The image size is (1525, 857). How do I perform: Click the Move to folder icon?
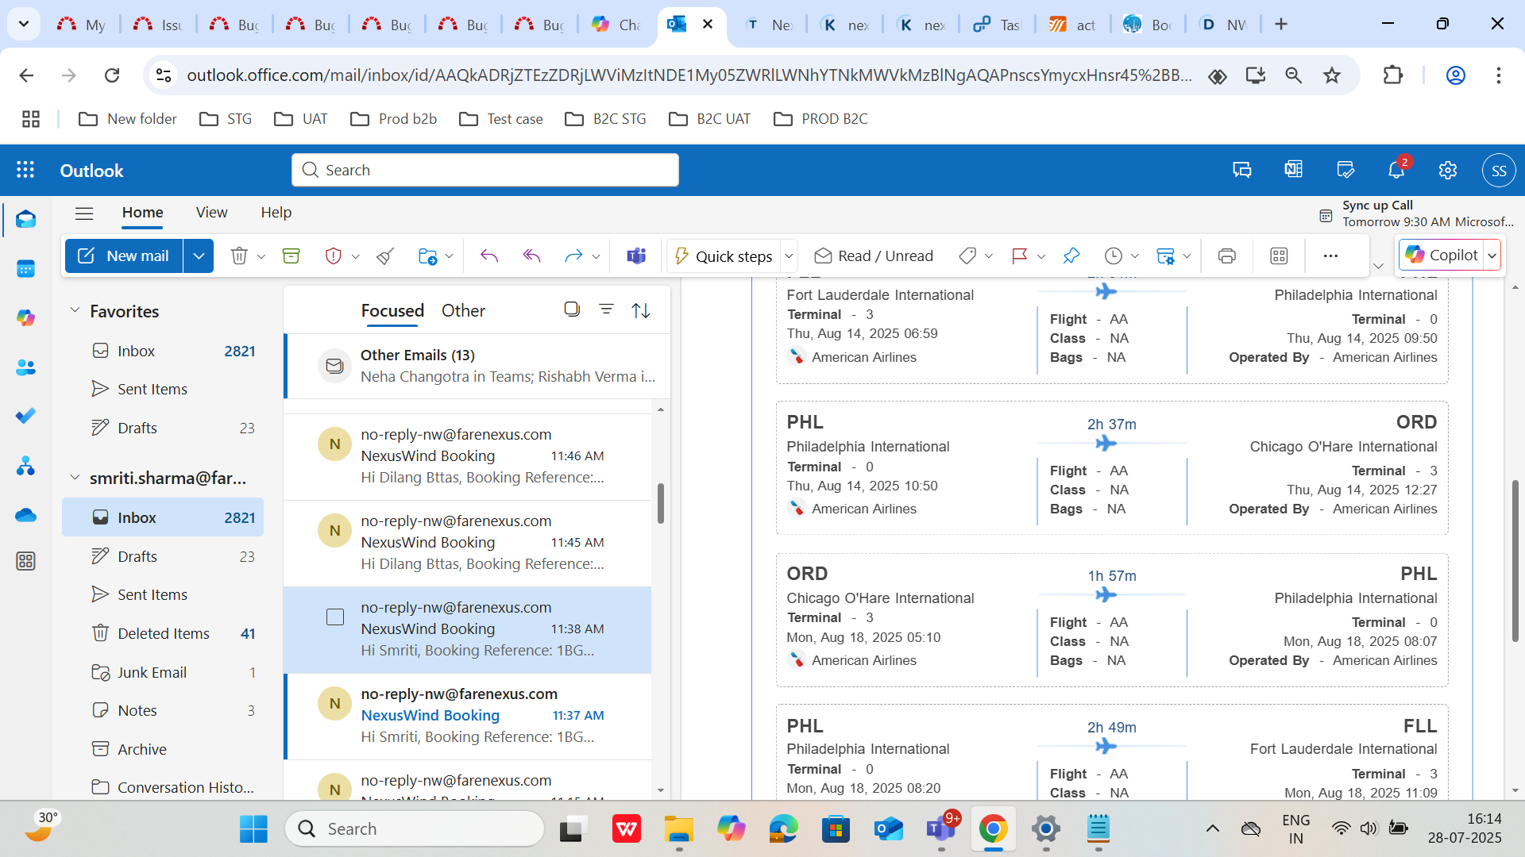point(427,256)
